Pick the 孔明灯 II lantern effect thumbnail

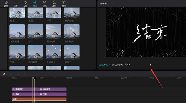54,52
